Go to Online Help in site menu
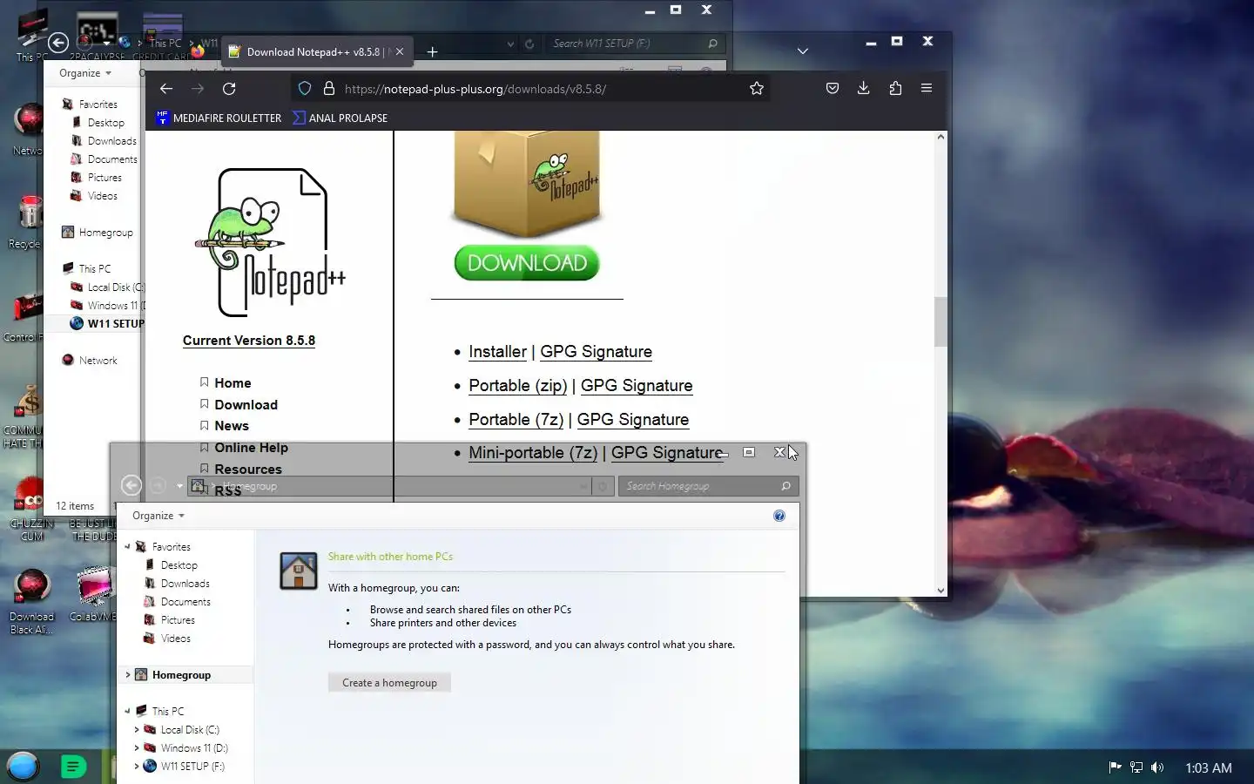 pos(252,448)
